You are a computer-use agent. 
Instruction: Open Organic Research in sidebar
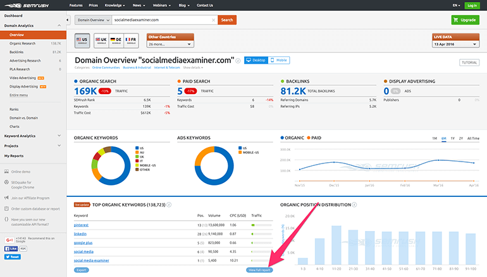pyautogui.click(x=22, y=44)
